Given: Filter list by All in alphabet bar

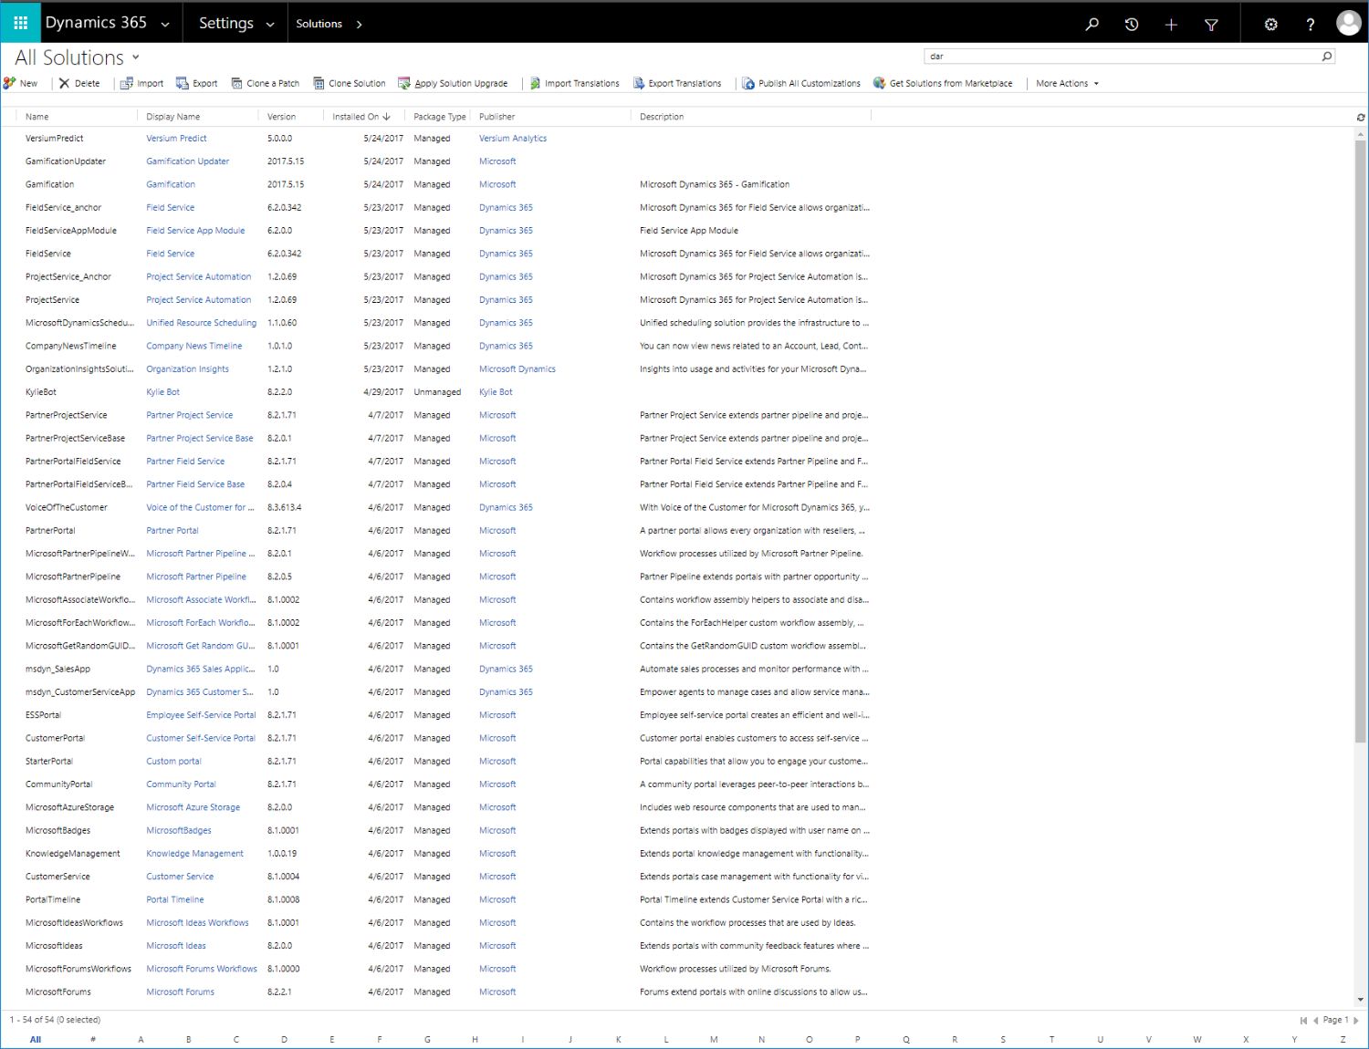Looking at the screenshot, I should click(36, 1040).
